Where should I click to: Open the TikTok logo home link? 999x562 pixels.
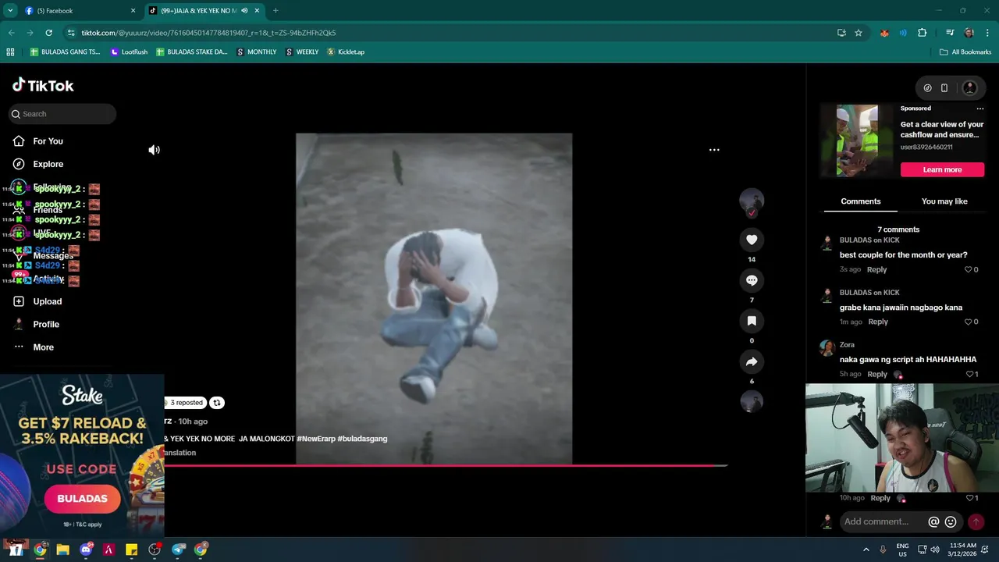pyautogui.click(x=43, y=85)
